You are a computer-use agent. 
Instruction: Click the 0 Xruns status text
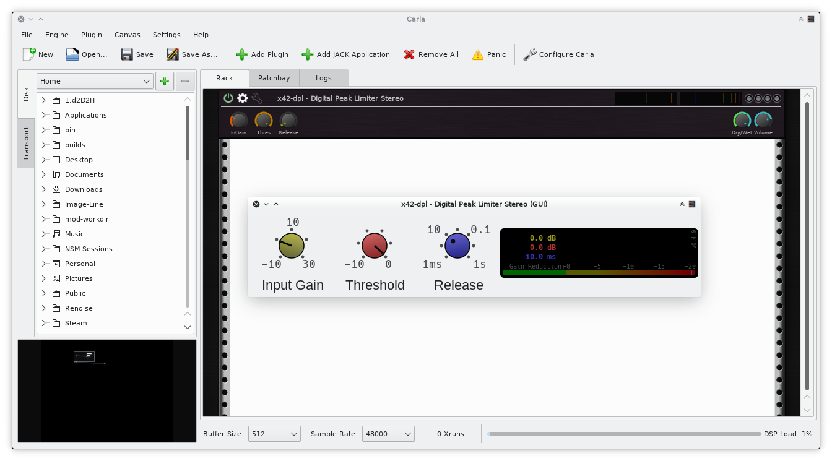click(x=451, y=434)
